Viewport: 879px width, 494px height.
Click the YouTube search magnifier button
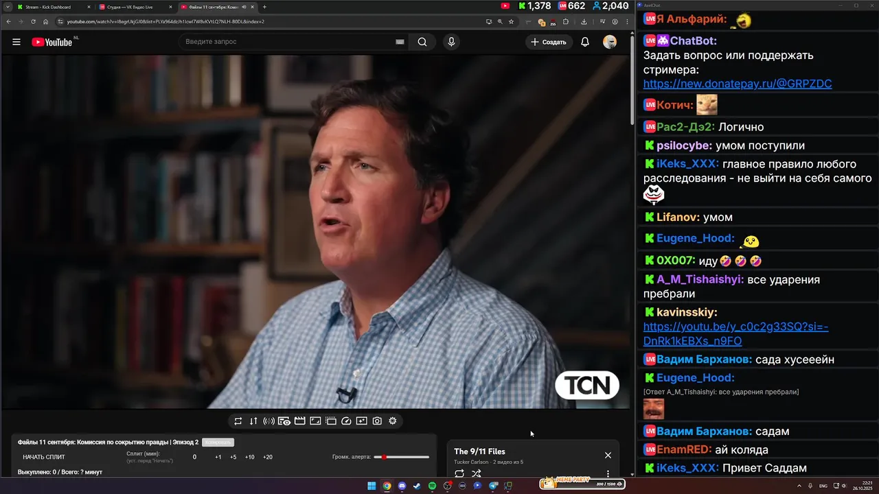pyautogui.click(x=422, y=42)
